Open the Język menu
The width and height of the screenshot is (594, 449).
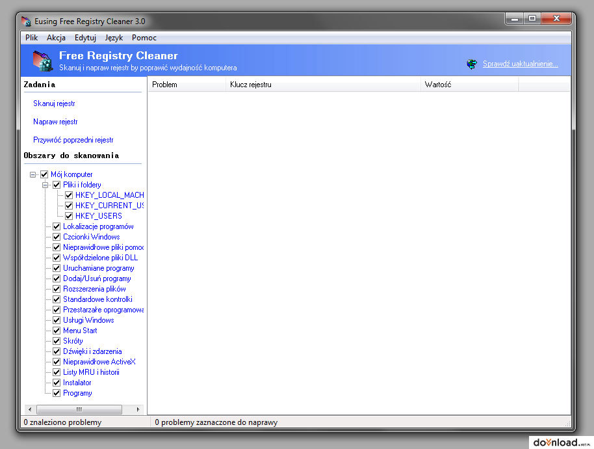(114, 38)
